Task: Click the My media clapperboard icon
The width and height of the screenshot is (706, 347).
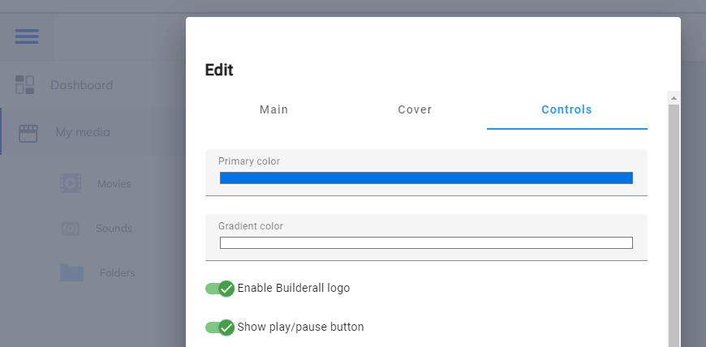Action: pos(28,133)
